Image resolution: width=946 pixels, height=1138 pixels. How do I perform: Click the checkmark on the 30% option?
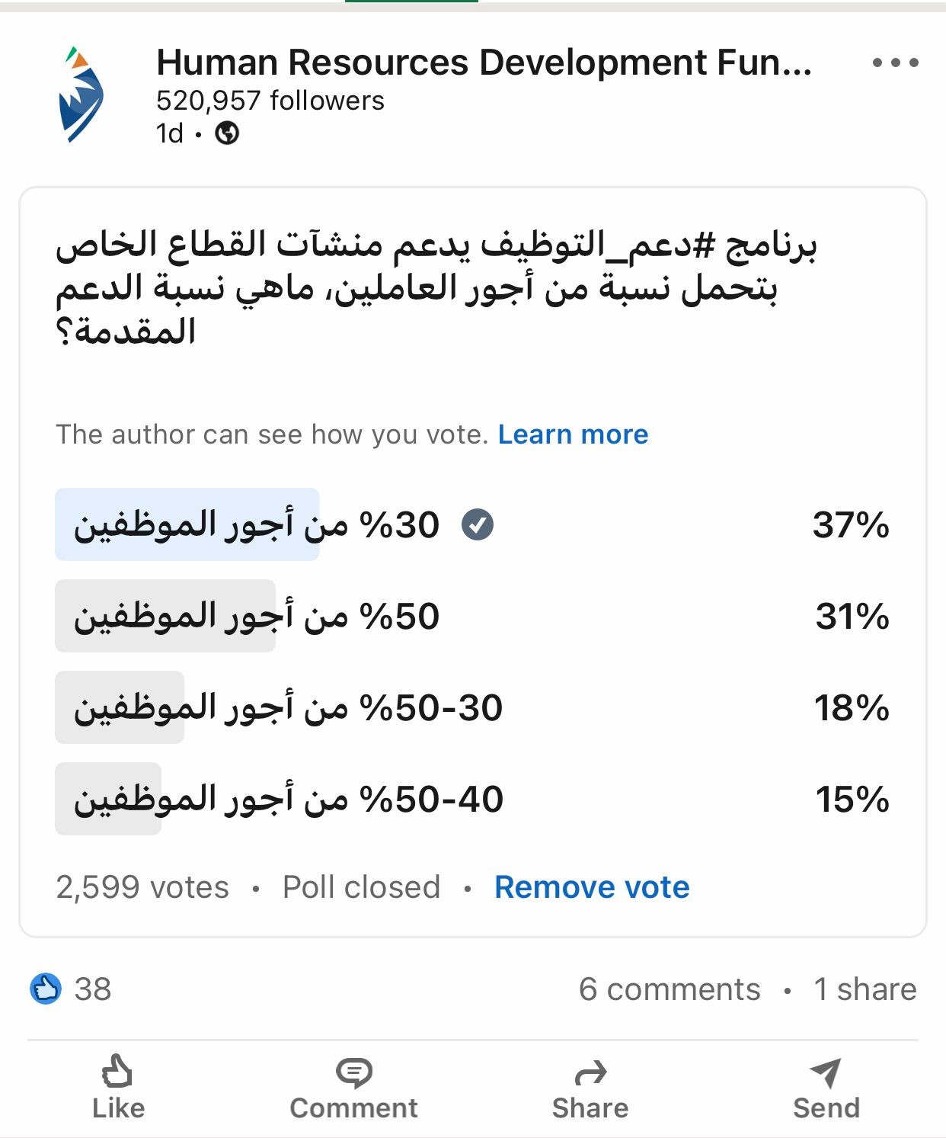tap(478, 524)
